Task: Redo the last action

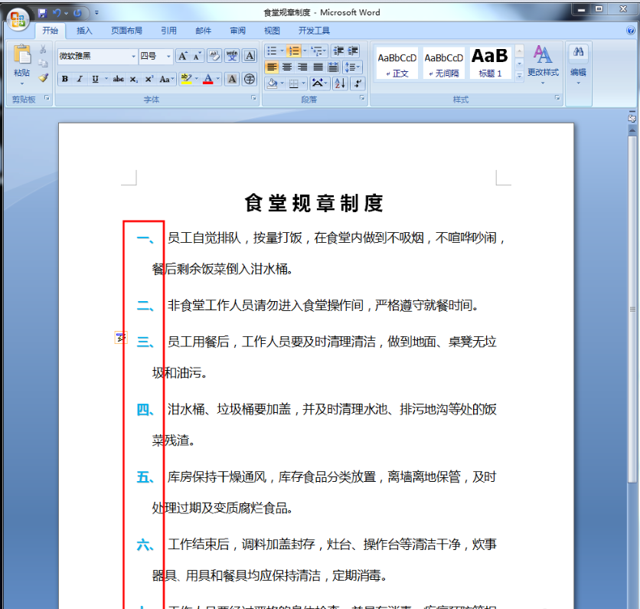Action: [x=77, y=13]
